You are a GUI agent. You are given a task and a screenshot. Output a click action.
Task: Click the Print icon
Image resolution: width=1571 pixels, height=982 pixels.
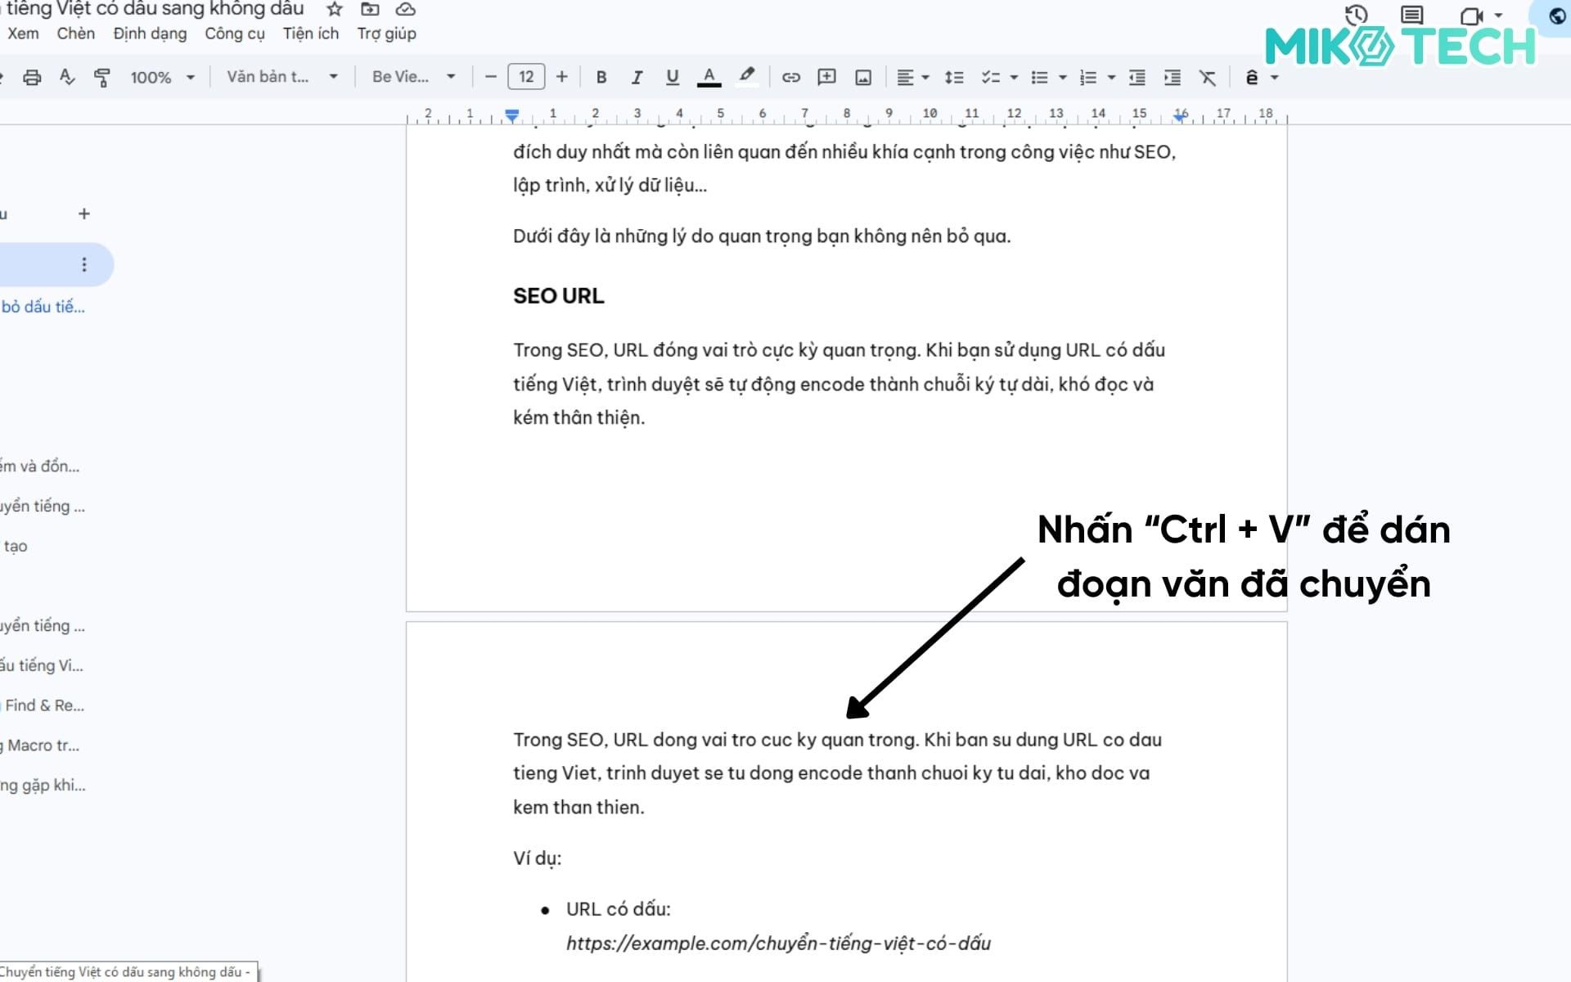pos(32,77)
